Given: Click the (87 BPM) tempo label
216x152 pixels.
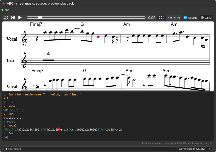Looking at the screenshot, I should [174, 17].
